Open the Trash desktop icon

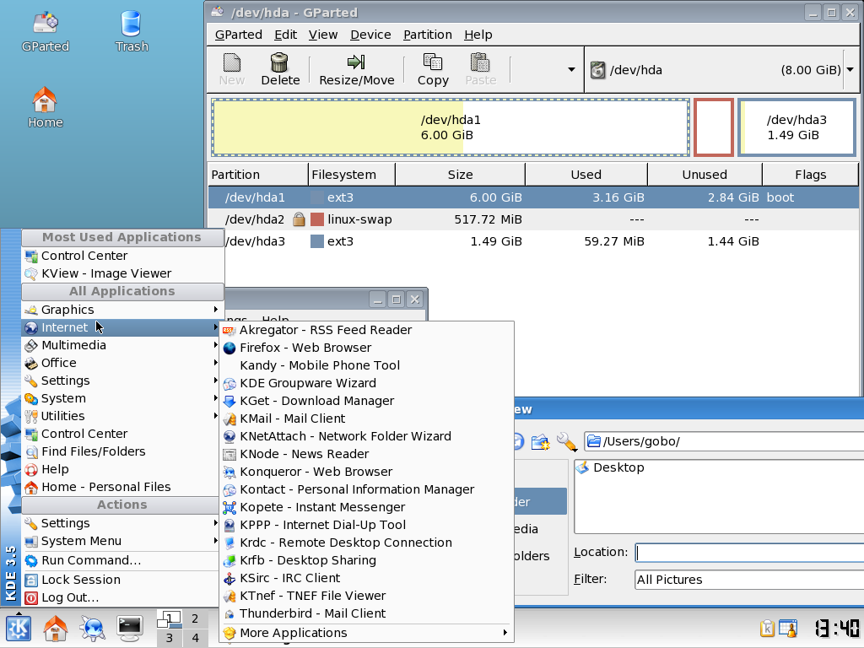click(131, 32)
